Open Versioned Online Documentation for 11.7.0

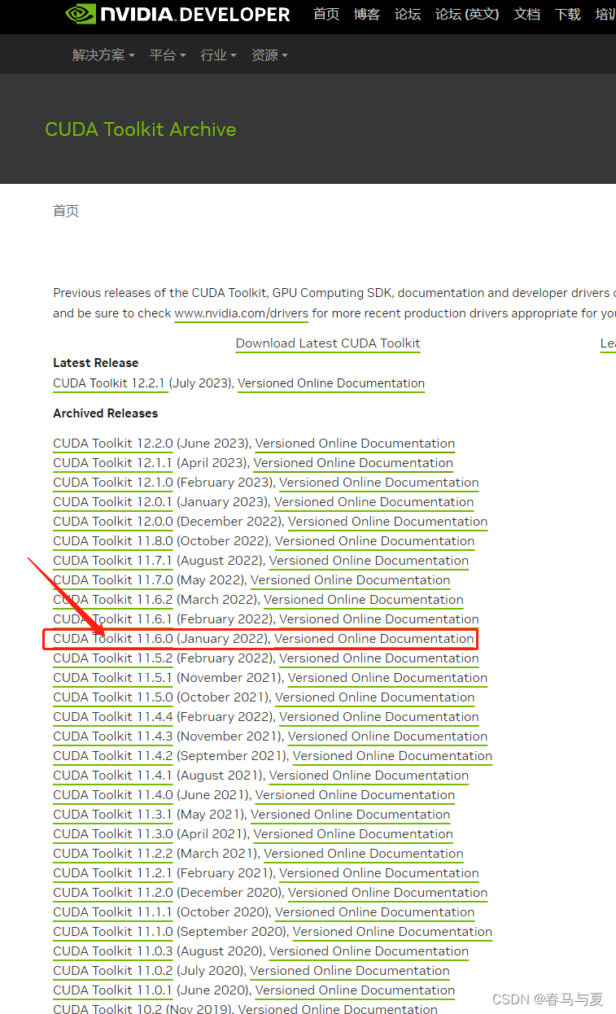351,580
